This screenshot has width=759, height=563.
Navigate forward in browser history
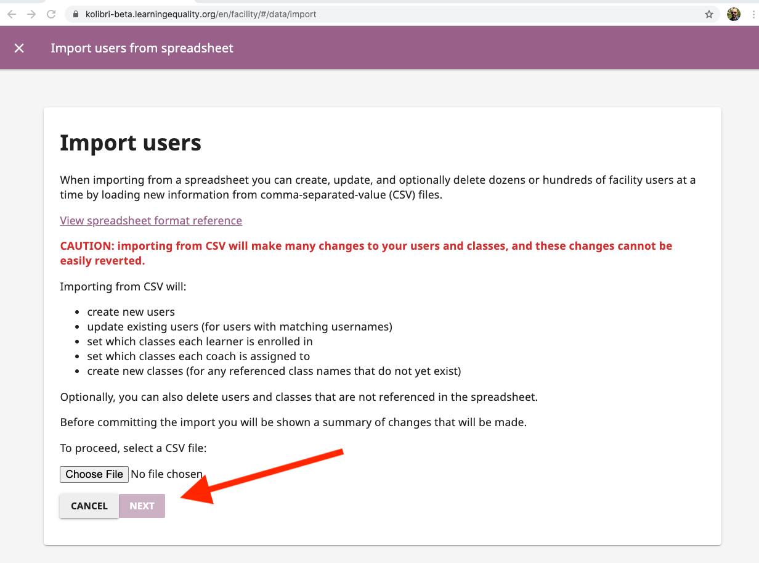click(x=31, y=14)
